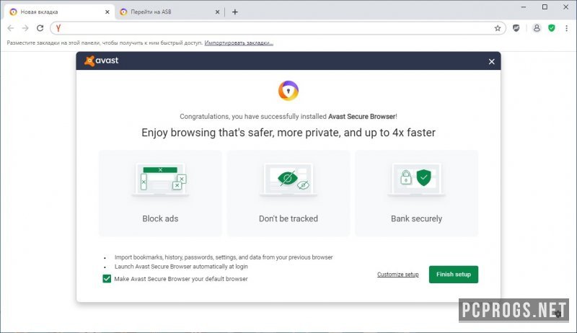Click into the address bar
The width and height of the screenshot is (577, 333).
pos(278,28)
